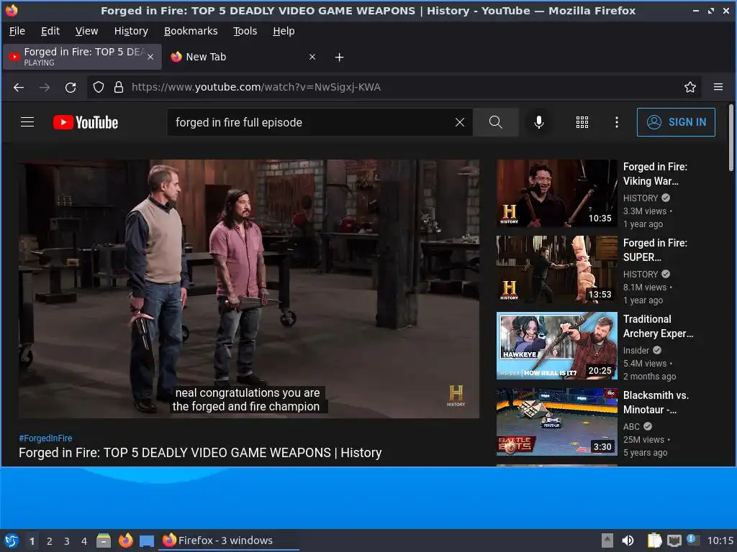Click 'Firefox - 3 windows' taskbar button
Viewport: 737px width, 552px height.
click(x=230, y=540)
